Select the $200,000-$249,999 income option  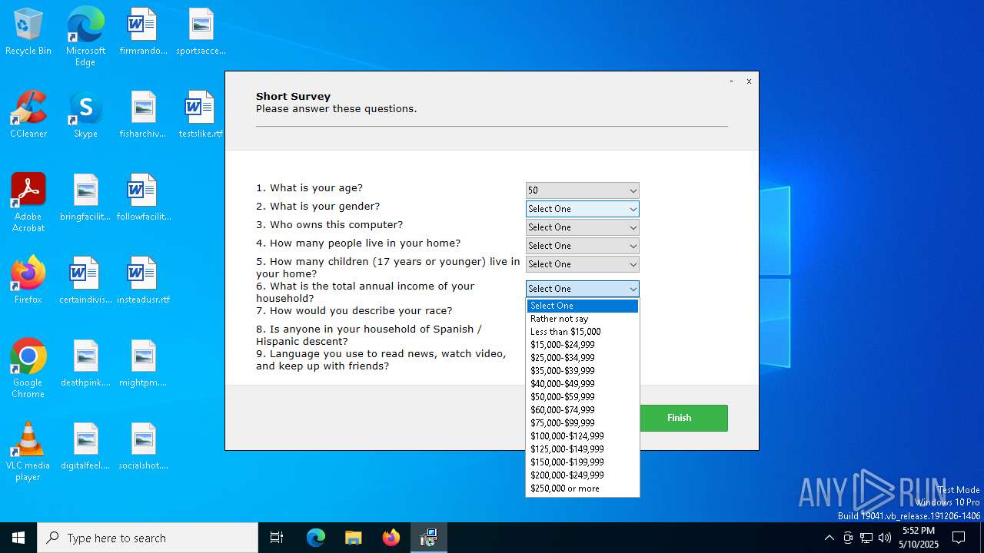[x=583, y=475]
